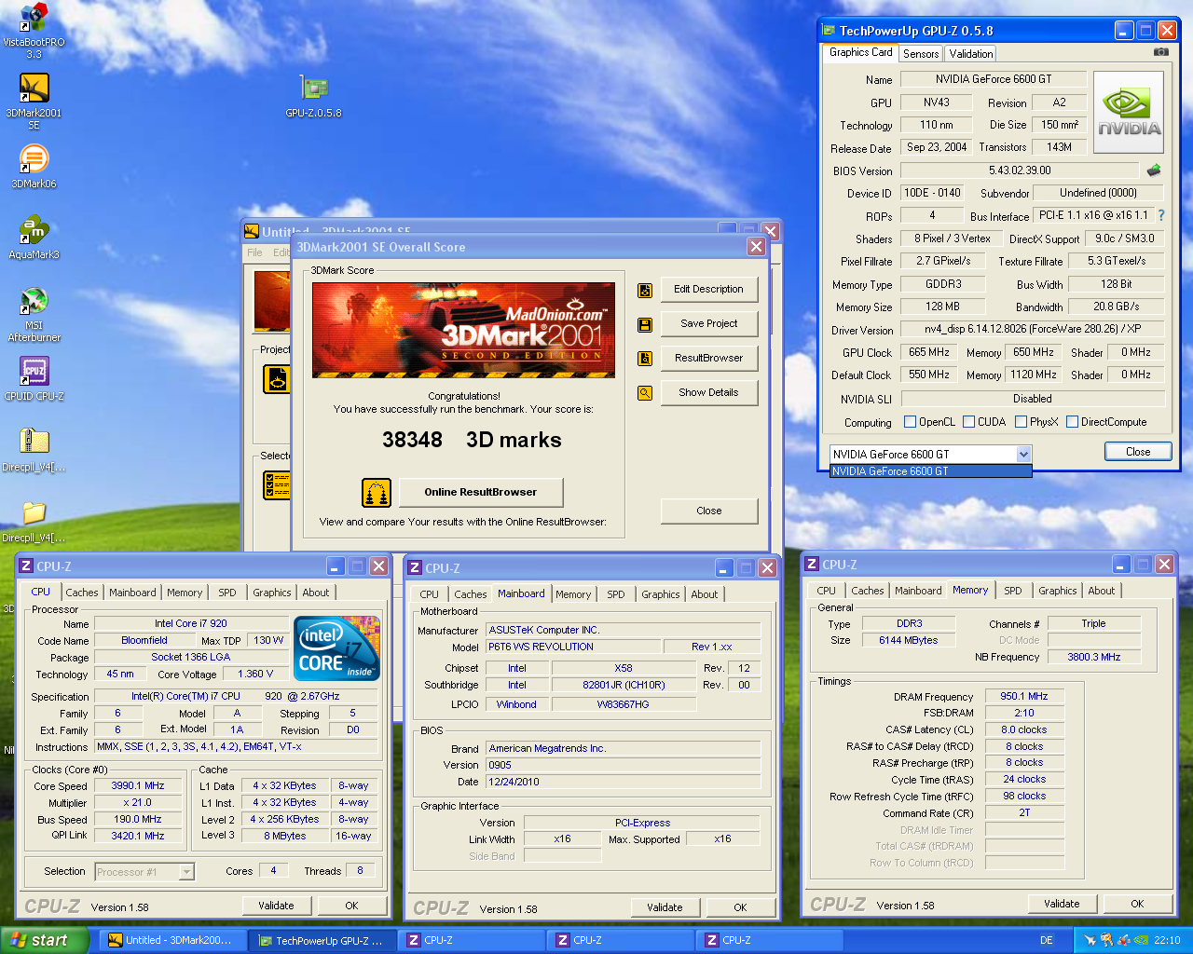This screenshot has height=954, width=1193.
Task: Click Close button in GPU-Z window
Action: (1138, 452)
